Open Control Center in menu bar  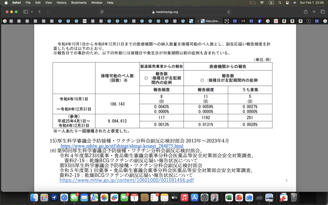tap(287, 3)
